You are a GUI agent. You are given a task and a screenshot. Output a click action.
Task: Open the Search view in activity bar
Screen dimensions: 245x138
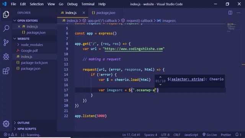(6, 28)
